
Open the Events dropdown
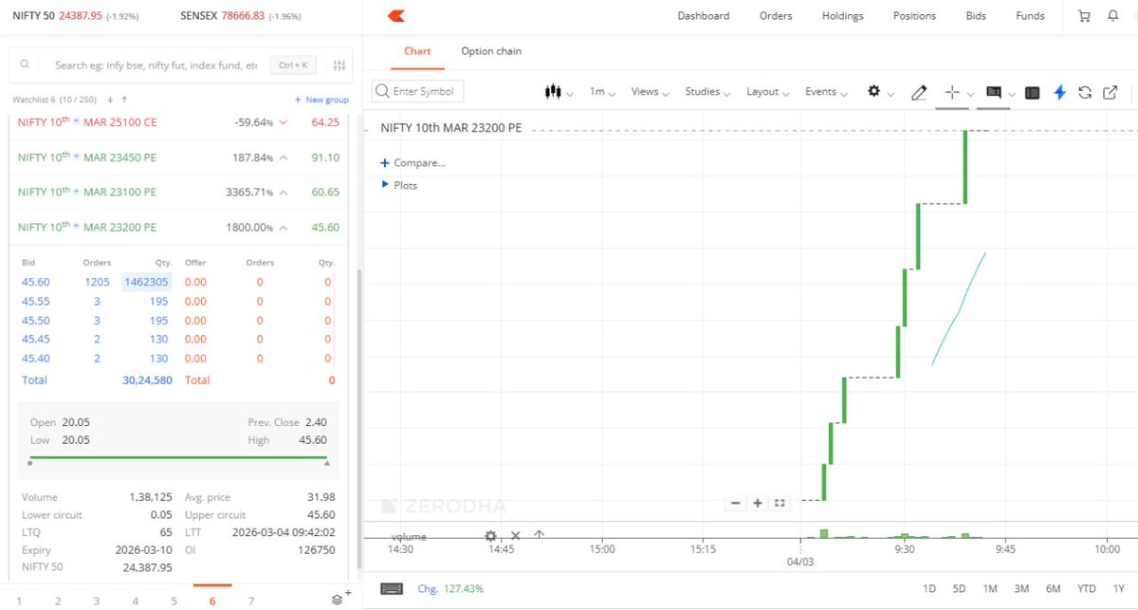pos(827,92)
